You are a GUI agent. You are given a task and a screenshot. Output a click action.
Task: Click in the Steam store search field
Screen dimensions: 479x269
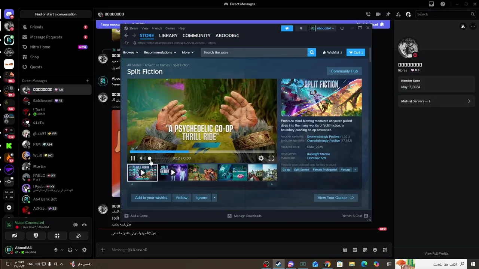(x=254, y=52)
